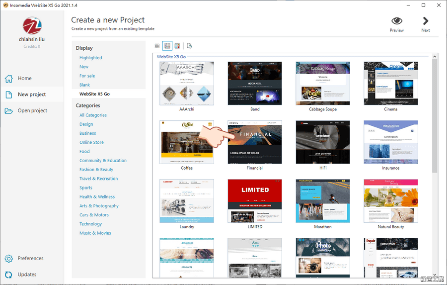Screen dimensions: 447x285
Task: Select the Sports category
Action: (x=86, y=188)
